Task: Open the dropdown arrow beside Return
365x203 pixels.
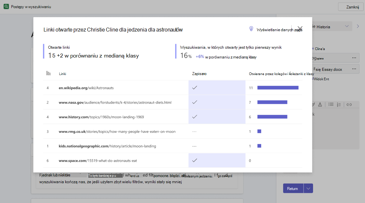Action: [308, 188]
